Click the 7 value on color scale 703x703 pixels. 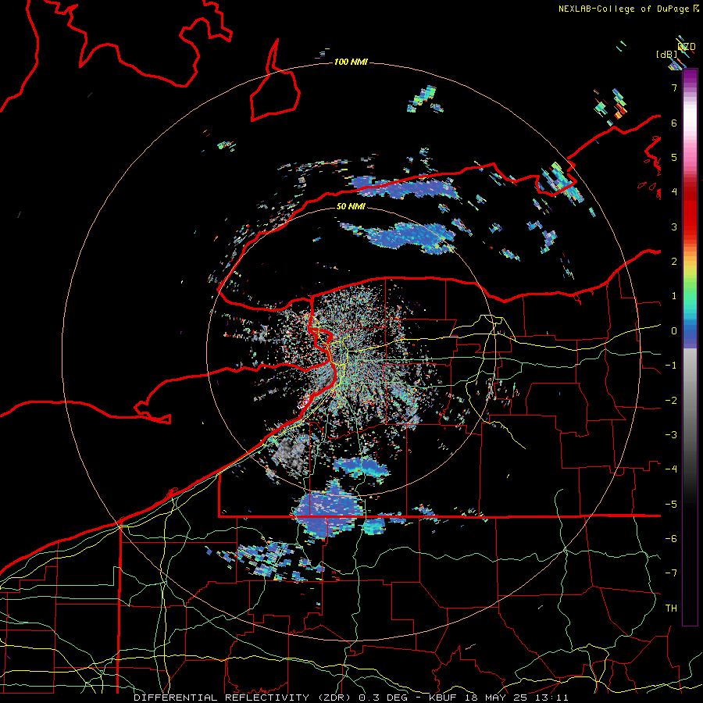pos(674,87)
